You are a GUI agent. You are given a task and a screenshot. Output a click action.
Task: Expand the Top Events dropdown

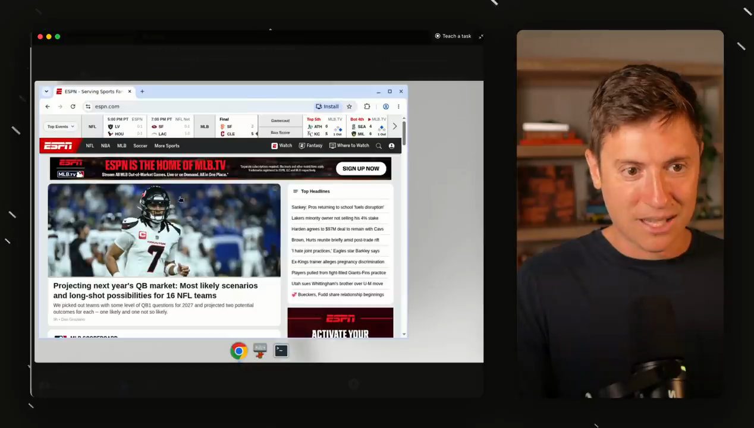coord(61,127)
